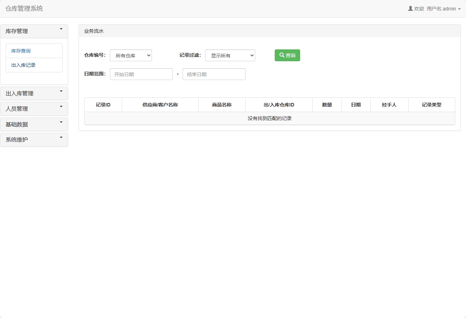Expand the 基础数据 sidebar section
This screenshot has width=466, height=318.
point(34,124)
